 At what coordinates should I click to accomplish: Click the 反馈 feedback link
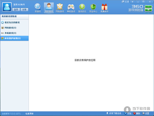point(125,2)
